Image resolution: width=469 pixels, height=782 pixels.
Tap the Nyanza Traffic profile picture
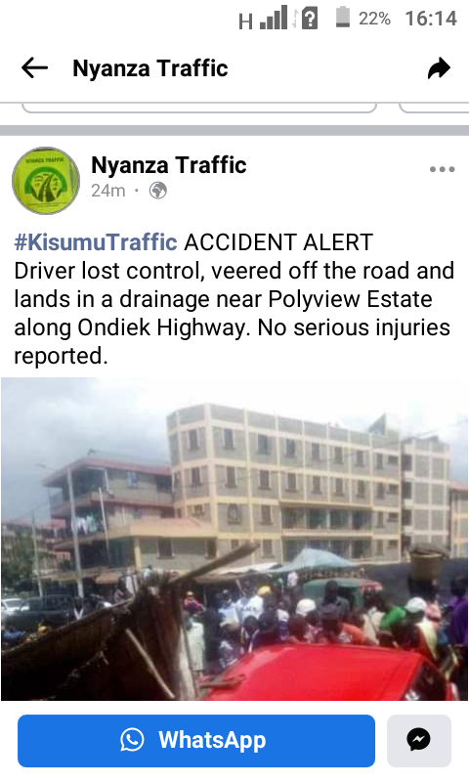point(45,181)
